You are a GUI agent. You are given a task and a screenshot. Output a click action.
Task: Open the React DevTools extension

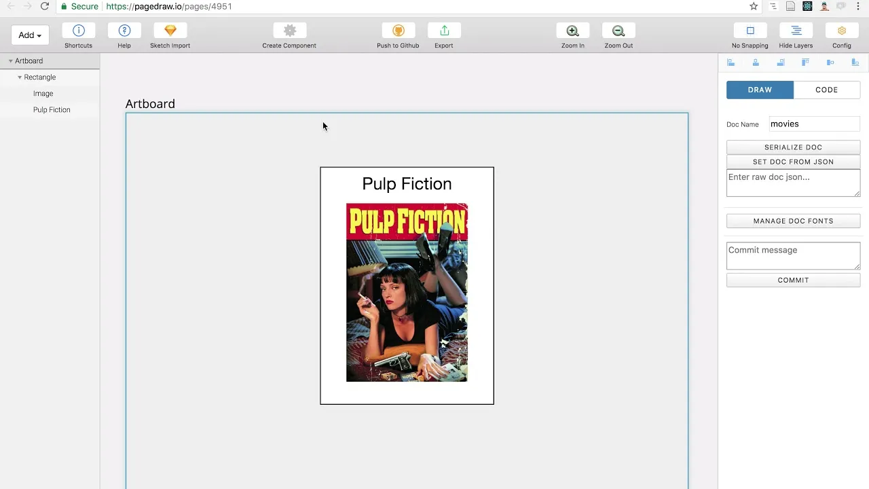point(807,6)
